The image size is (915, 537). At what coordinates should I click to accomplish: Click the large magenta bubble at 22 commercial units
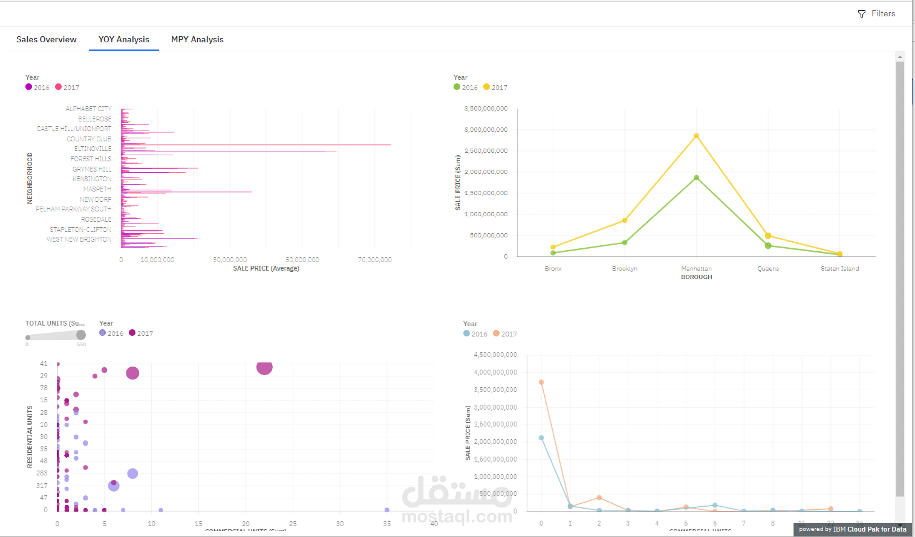pos(264,367)
